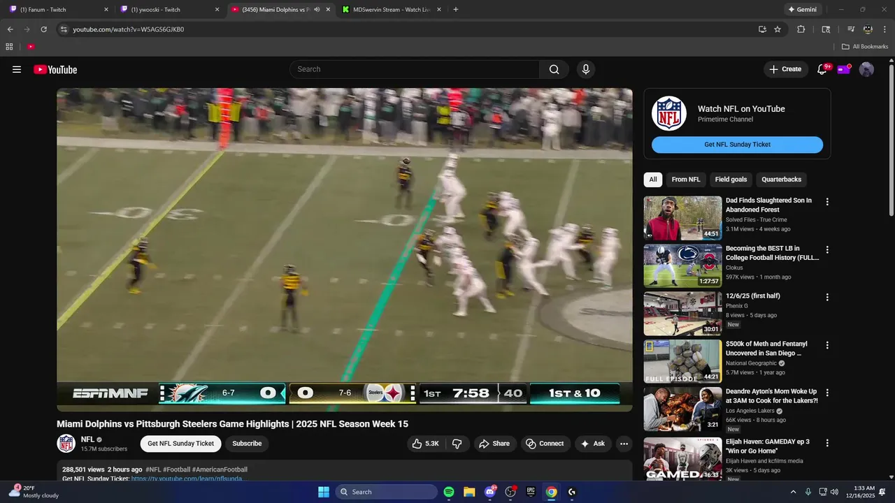Open Spotify from the taskbar
895x503 pixels.
tap(449, 492)
